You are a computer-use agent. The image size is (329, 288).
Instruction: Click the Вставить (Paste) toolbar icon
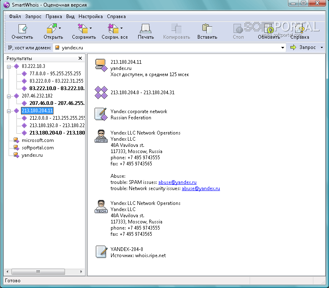(207, 29)
